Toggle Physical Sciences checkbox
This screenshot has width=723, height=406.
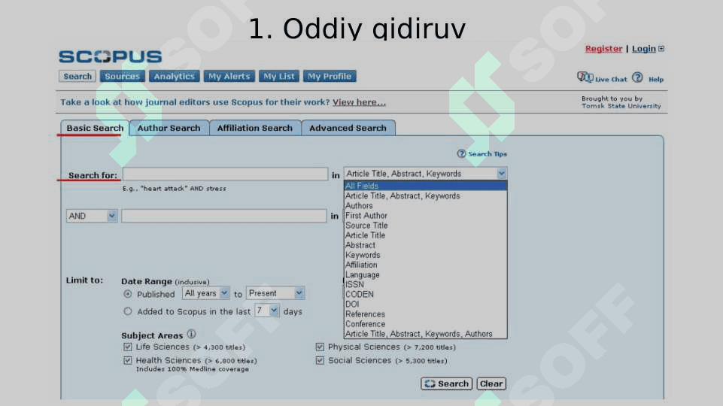[x=320, y=347]
